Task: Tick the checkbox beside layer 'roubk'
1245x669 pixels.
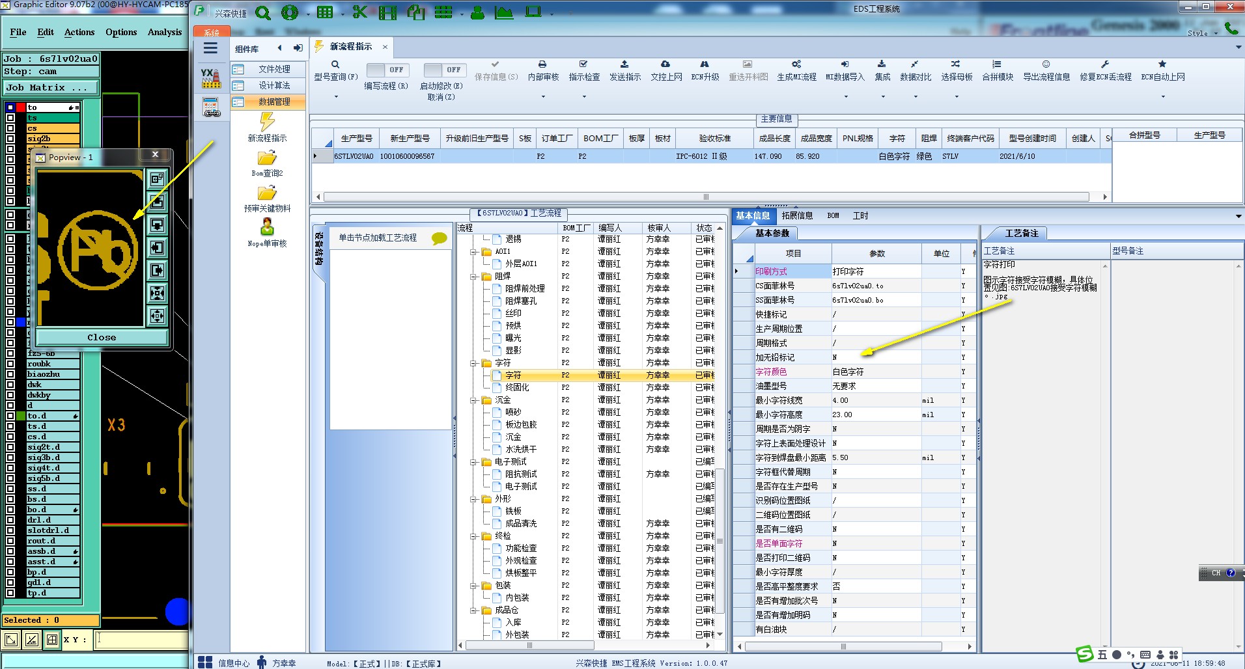Action: pyautogui.click(x=10, y=364)
